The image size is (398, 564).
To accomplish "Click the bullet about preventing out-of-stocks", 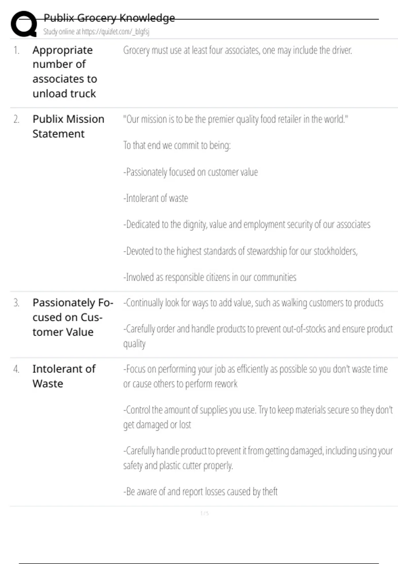I will pyautogui.click(x=258, y=336).
